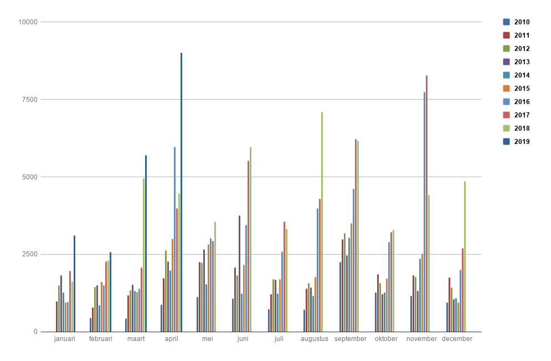Image resolution: width=551 pixels, height=361 pixels.
Task: Click the tallest maart bar
Action: click(146, 244)
